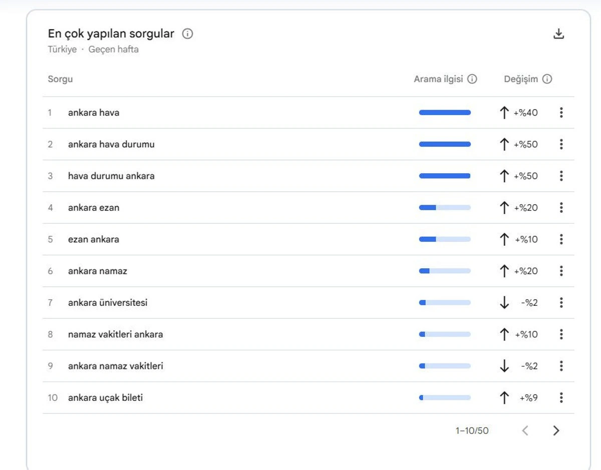Open the query 'ankara namaz'

(98, 271)
